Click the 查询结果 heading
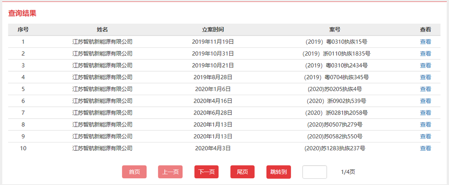This screenshot has width=449, height=185. click(x=22, y=13)
